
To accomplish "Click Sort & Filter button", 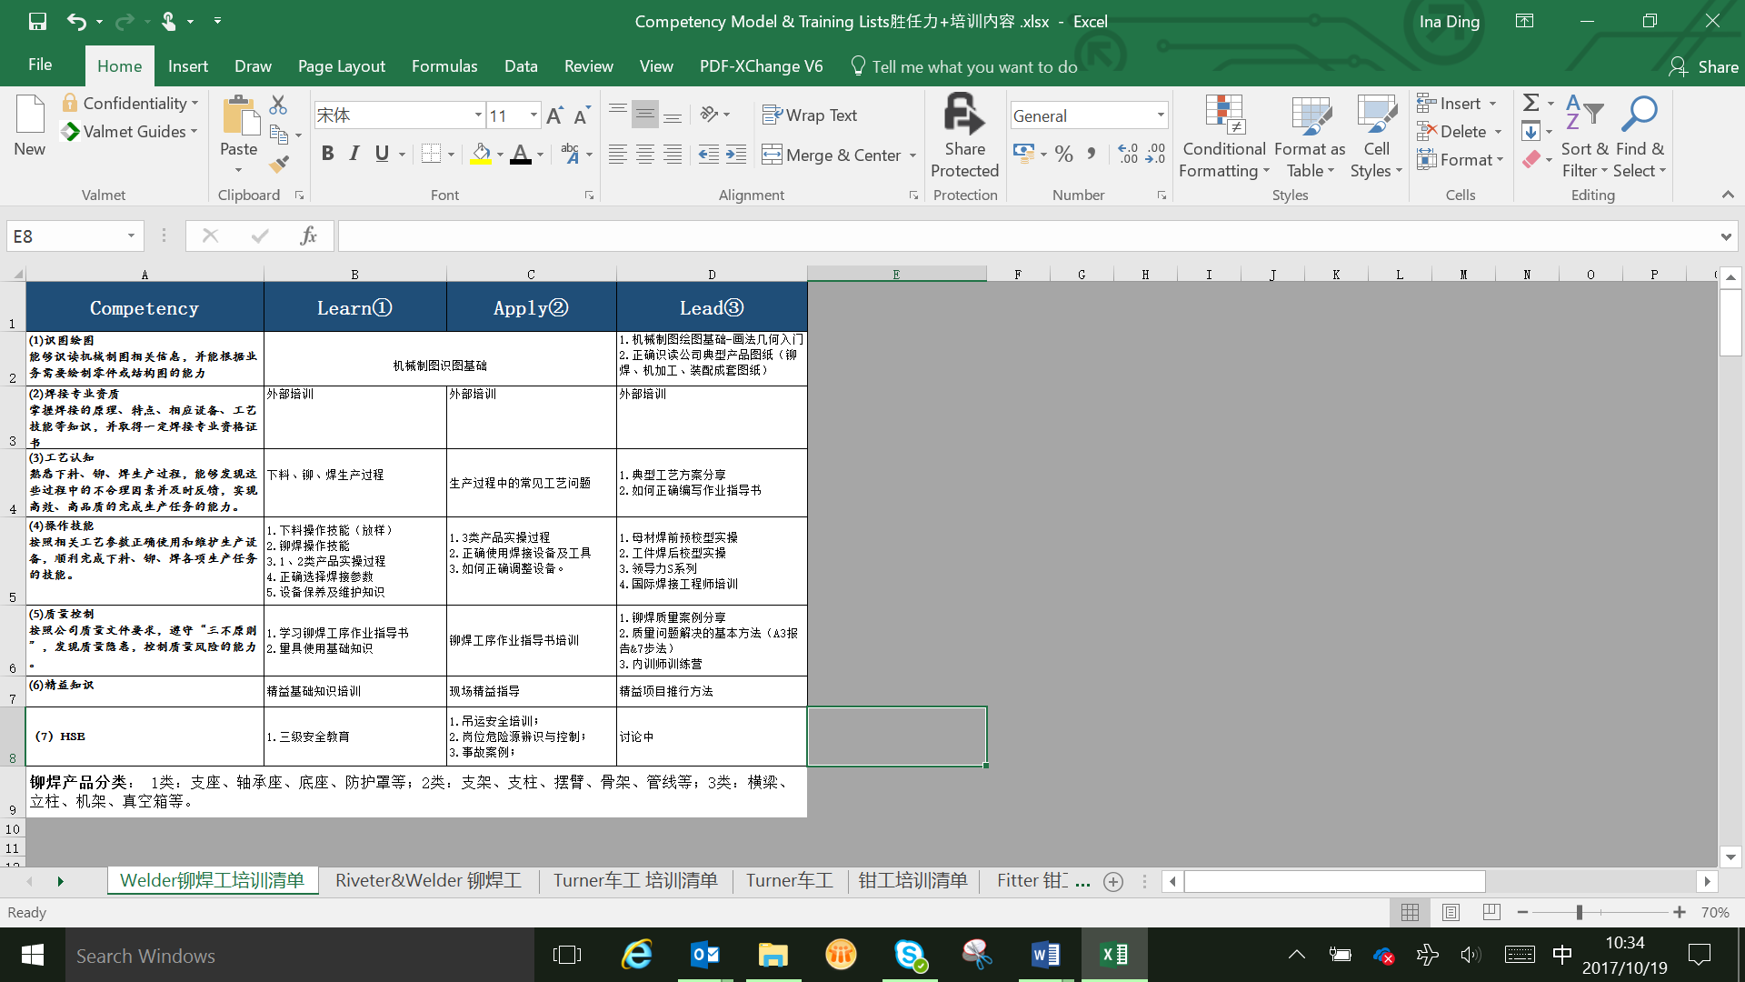I will (1585, 136).
